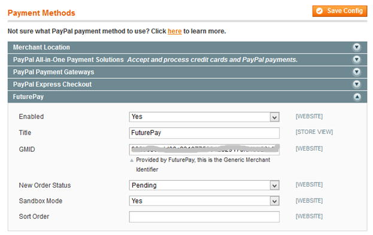Image resolution: width=373 pixels, height=235 pixels.
Task: Click the FuturePay section header
Action: tap(187, 97)
